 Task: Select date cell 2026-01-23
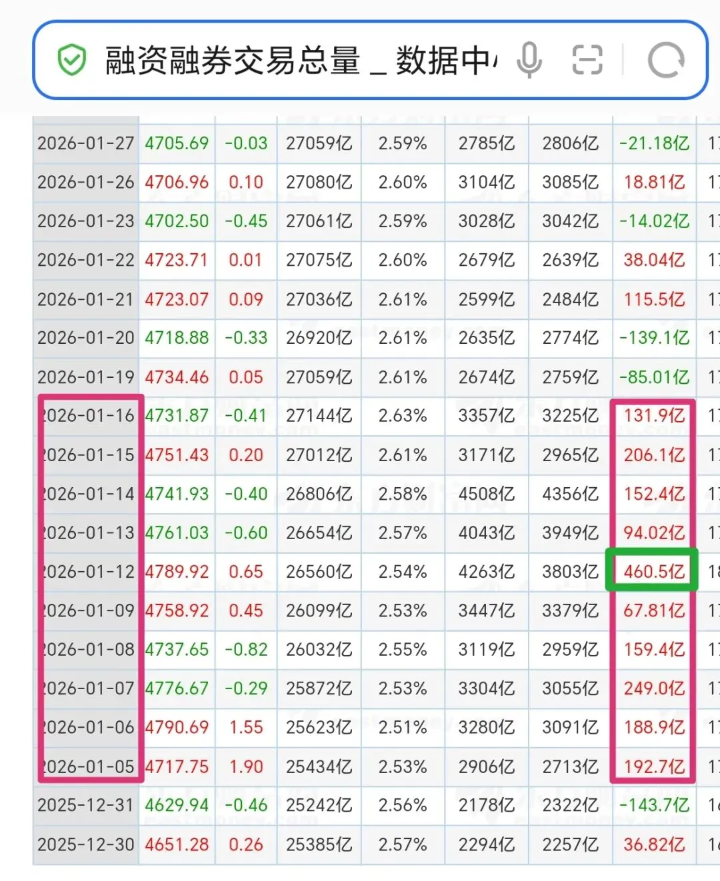click(x=86, y=221)
